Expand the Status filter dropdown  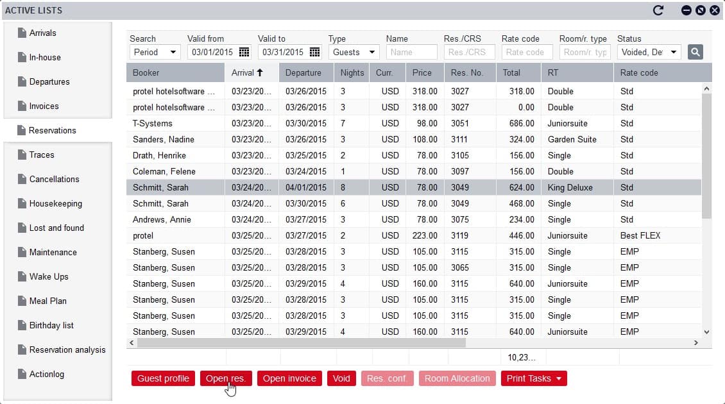[x=649, y=52]
